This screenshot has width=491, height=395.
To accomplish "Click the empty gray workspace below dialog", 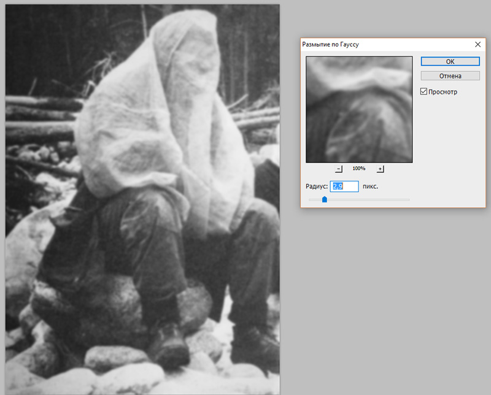I will click(392, 297).
